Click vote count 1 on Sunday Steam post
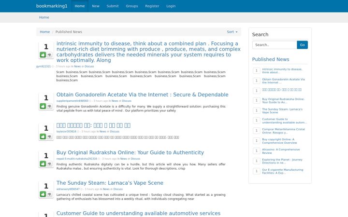Viewport: 348px width, 217px height. [46, 186]
